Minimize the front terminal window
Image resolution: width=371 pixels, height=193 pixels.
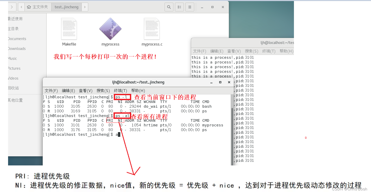pyautogui.click(x=212, y=82)
